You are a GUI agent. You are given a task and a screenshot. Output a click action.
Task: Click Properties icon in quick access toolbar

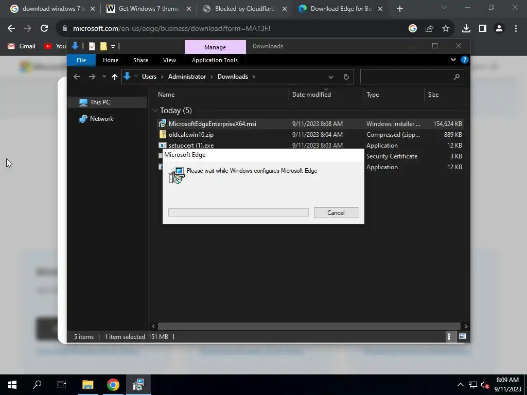92,46
